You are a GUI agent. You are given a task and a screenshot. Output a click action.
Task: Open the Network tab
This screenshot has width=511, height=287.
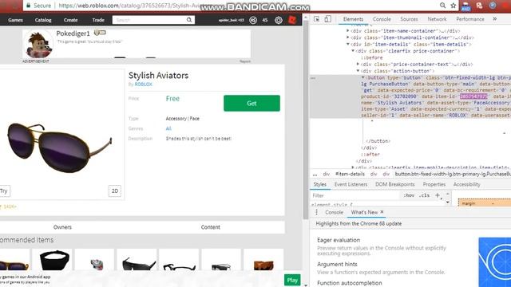[x=437, y=19]
